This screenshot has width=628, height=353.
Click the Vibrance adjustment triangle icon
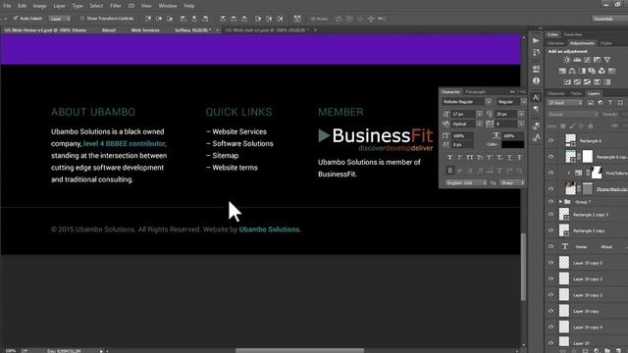(607, 60)
